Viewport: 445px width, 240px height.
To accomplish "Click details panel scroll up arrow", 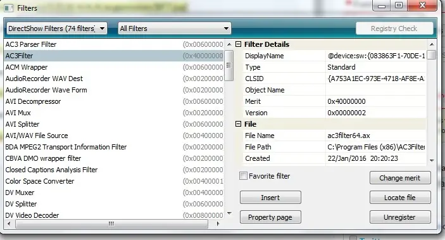I will point(432,44).
